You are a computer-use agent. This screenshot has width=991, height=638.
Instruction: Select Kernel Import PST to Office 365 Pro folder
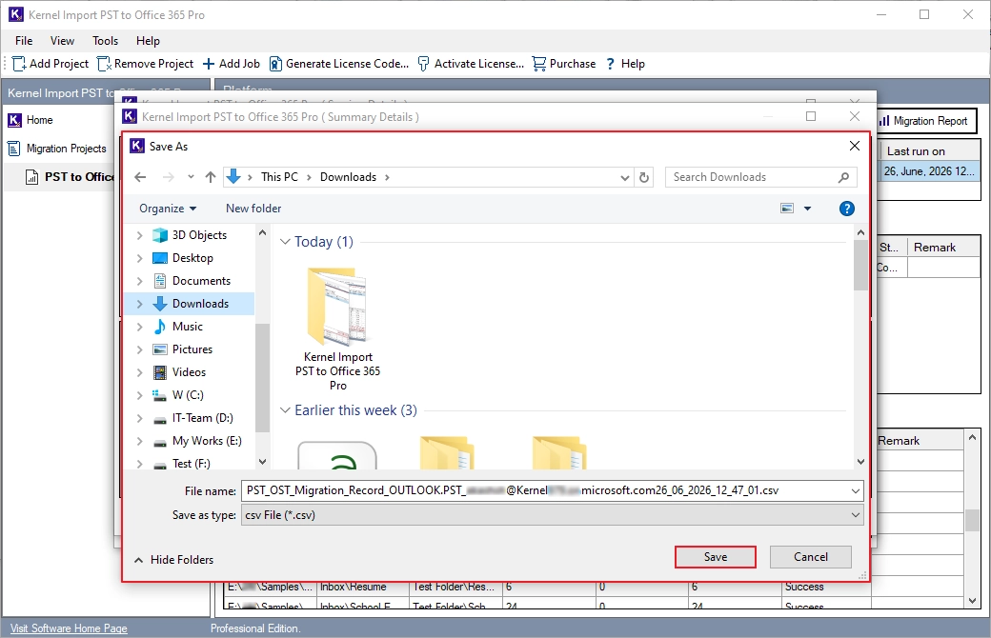pyautogui.click(x=337, y=329)
